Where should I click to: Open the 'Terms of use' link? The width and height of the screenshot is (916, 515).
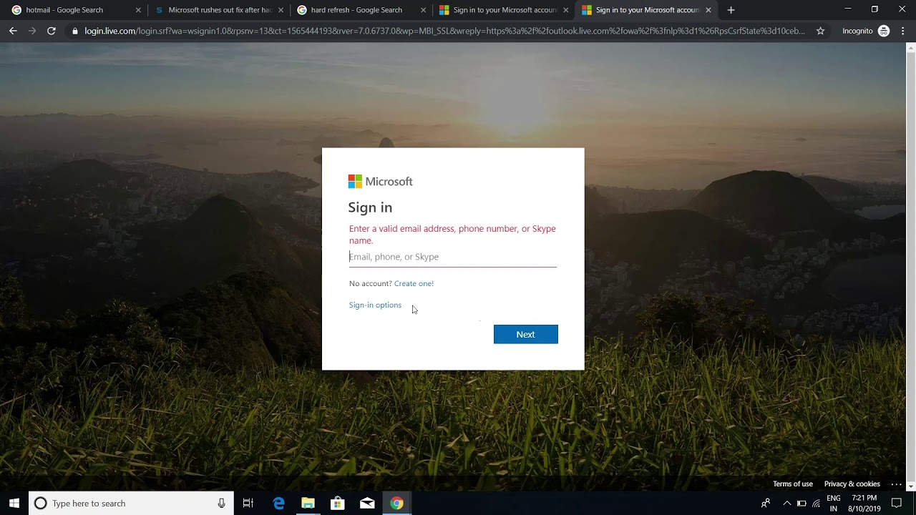point(792,484)
